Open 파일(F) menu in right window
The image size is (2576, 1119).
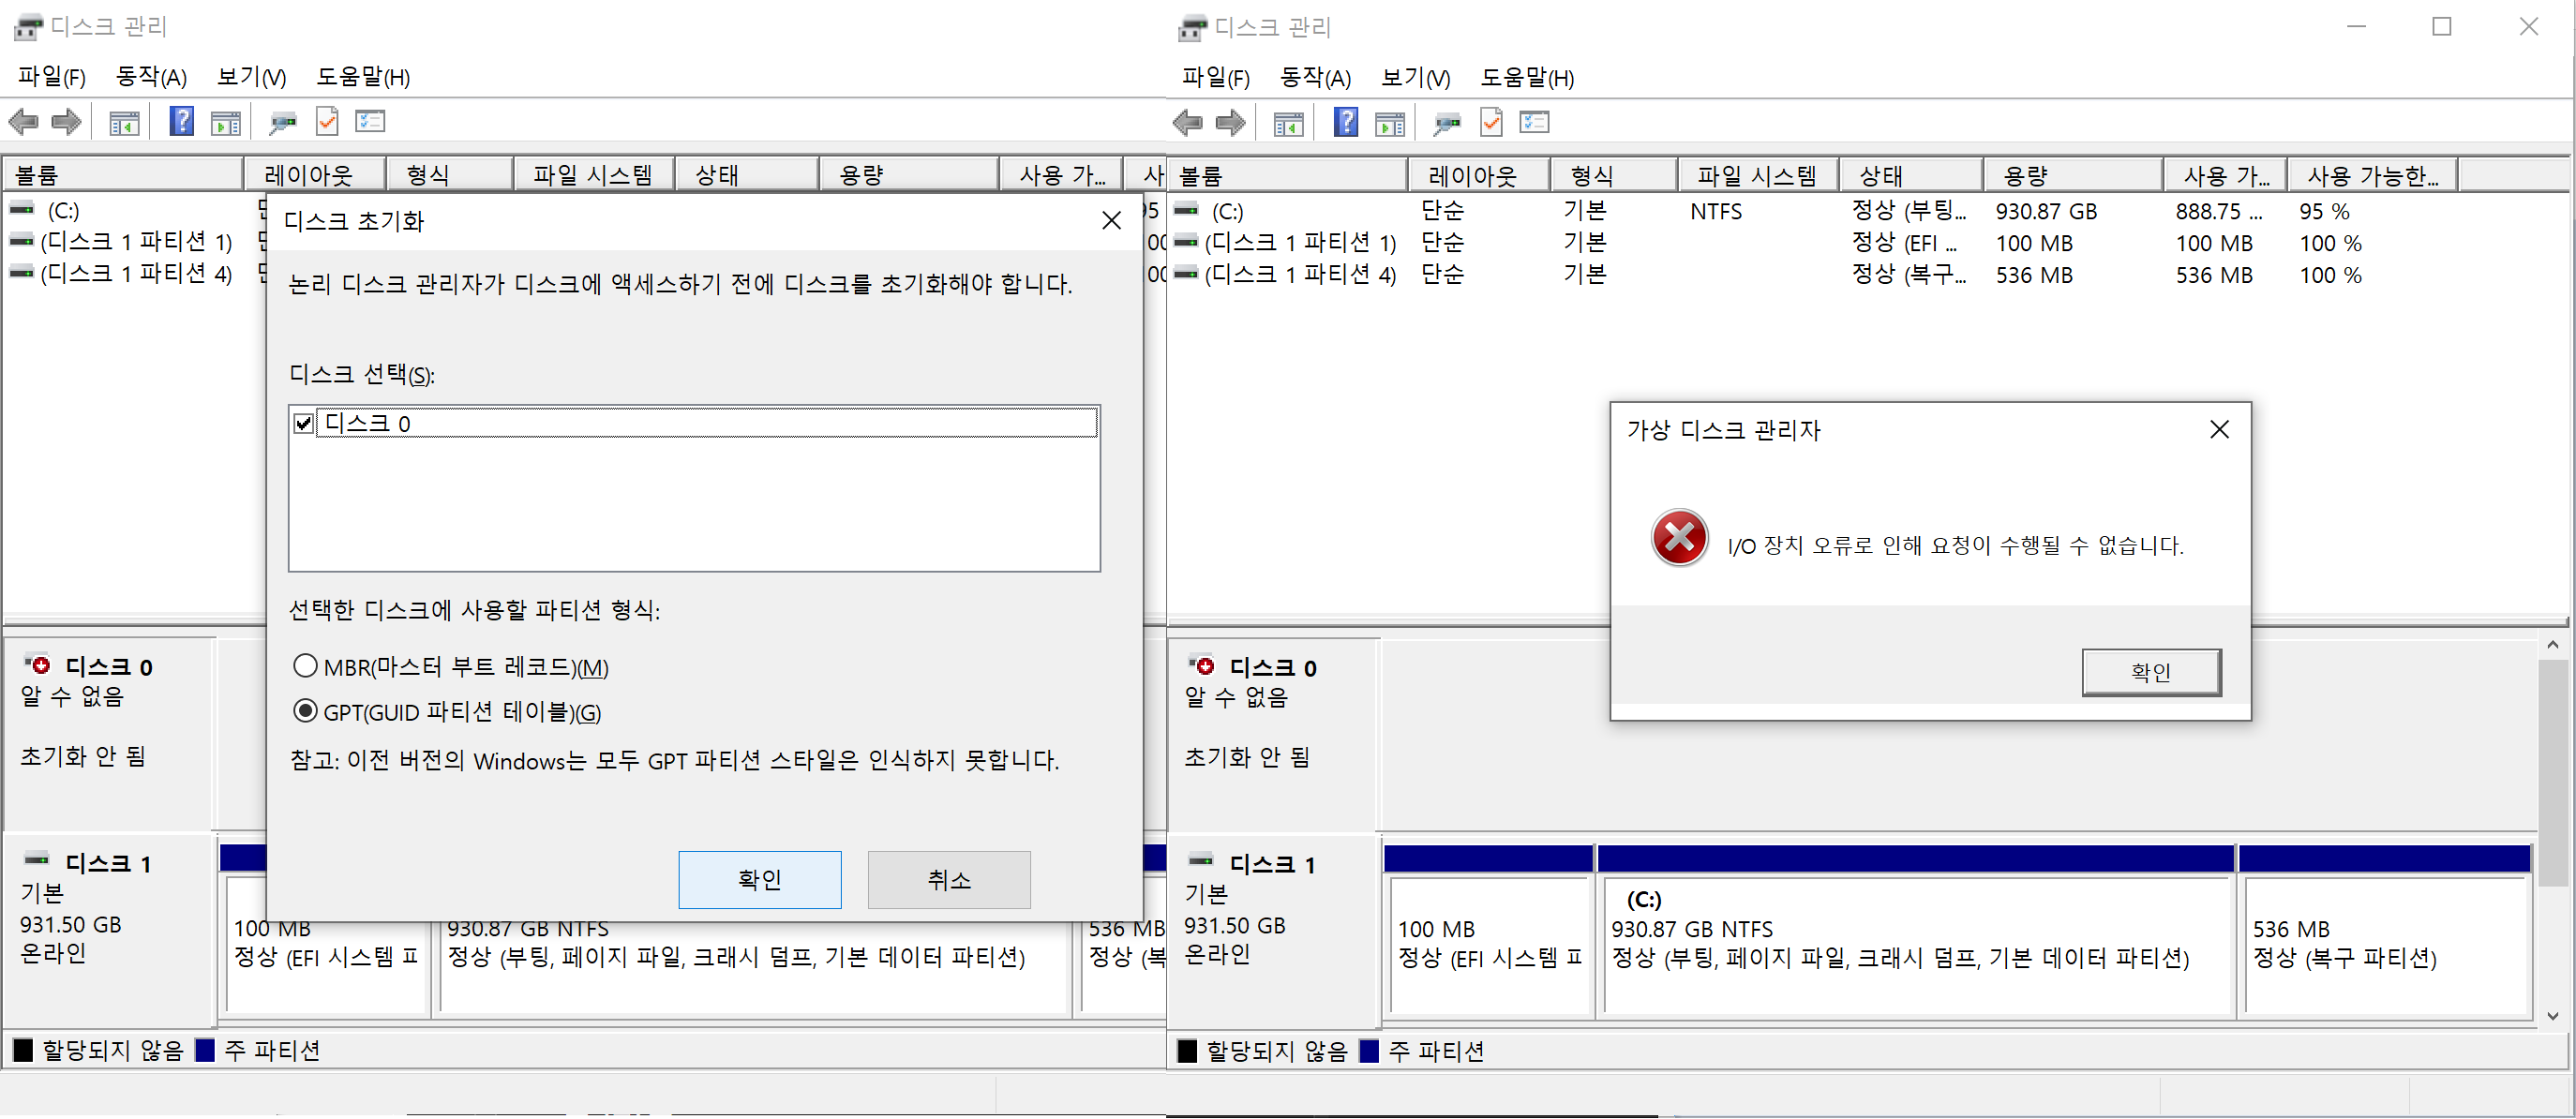[1215, 78]
